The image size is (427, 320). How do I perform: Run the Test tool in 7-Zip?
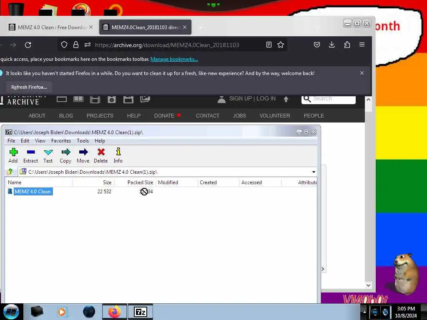tap(48, 156)
